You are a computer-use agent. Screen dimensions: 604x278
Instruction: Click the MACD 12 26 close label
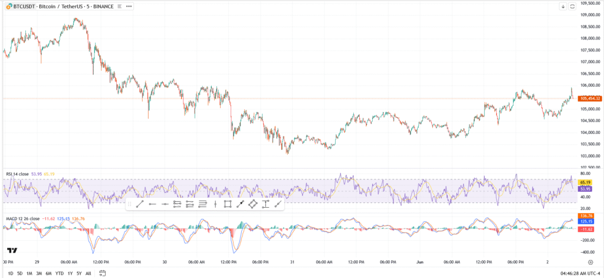pos(23,219)
